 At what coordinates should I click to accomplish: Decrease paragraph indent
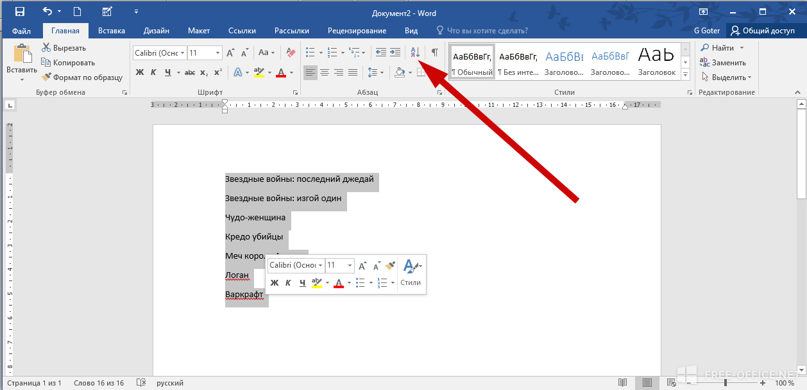[381, 53]
